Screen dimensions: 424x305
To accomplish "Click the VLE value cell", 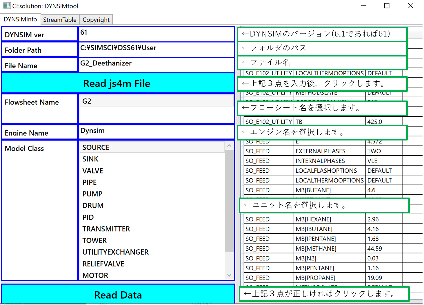I will pyautogui.click(x=384, y=161).
